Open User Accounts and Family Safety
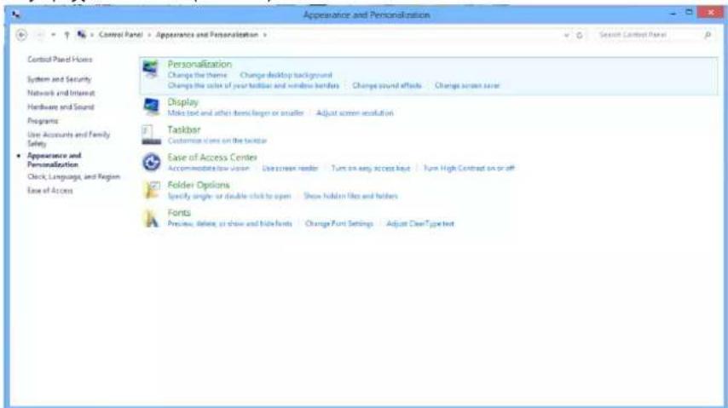Viewport: 728px width, 408px height. pyautogui.click(x=69, y=139)
